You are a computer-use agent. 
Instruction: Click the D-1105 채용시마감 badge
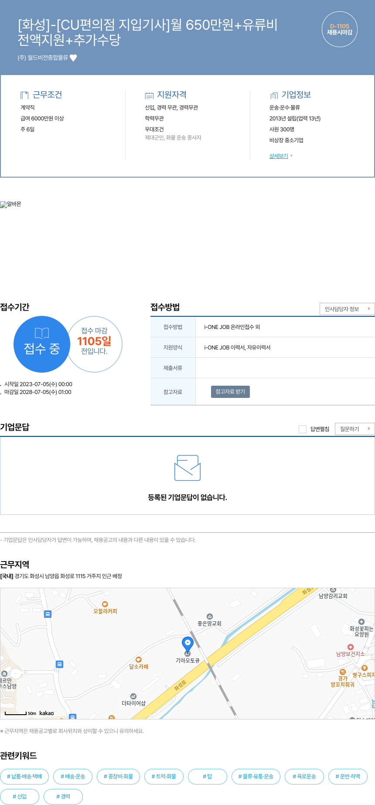pos(340,29)
